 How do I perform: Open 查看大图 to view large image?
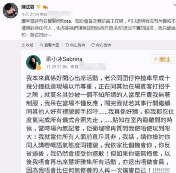click(x=50, y=45)
